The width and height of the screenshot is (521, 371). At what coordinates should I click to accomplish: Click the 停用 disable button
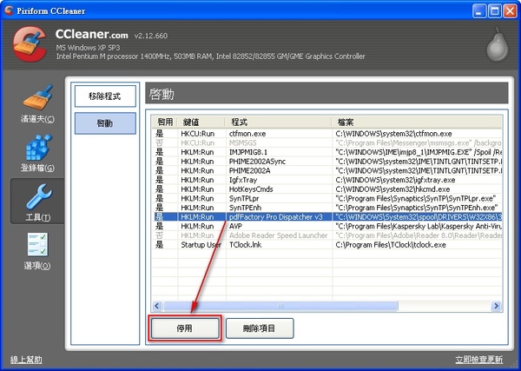tap(185, 328)
